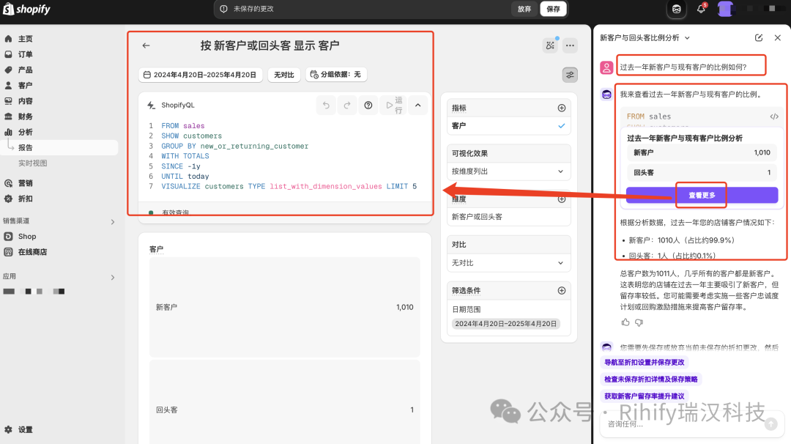Add a dimension with 维度 plus icon
The height and width of the screenshot is (444, 791).
pyautogui.click(x=562, y=199)
